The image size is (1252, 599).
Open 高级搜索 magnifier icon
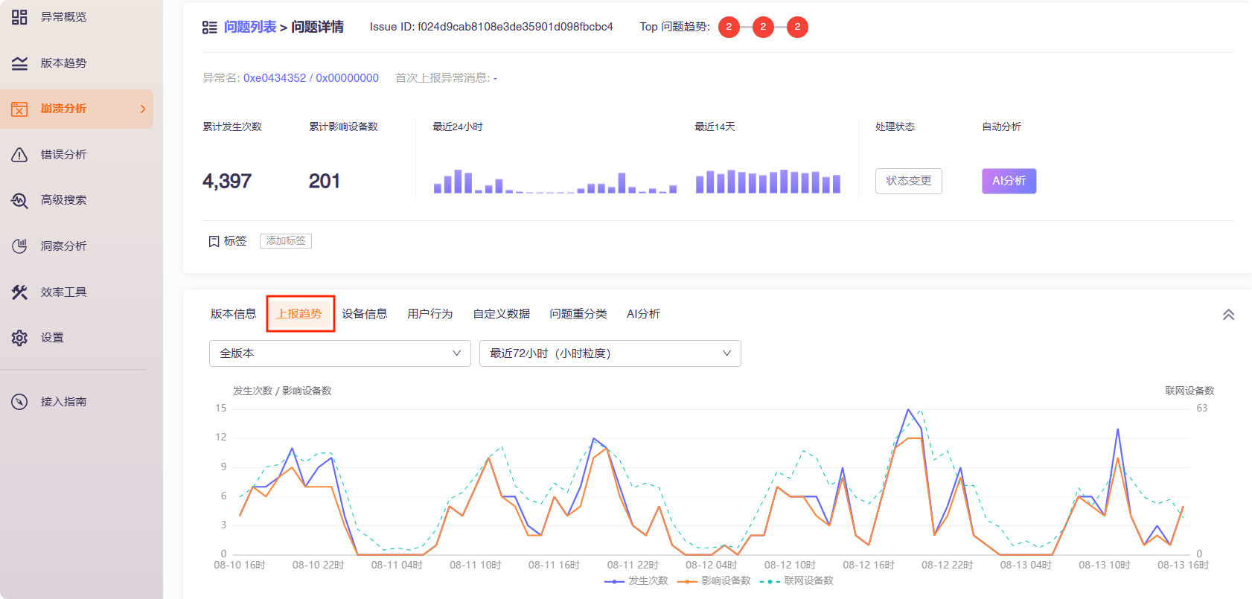click(19, 200)
